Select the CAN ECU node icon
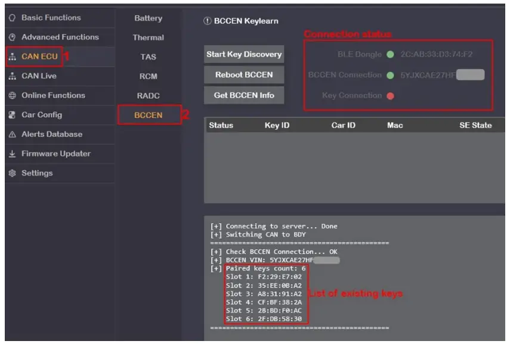Screen dimensions: 510x344 (x=13, y=57)
